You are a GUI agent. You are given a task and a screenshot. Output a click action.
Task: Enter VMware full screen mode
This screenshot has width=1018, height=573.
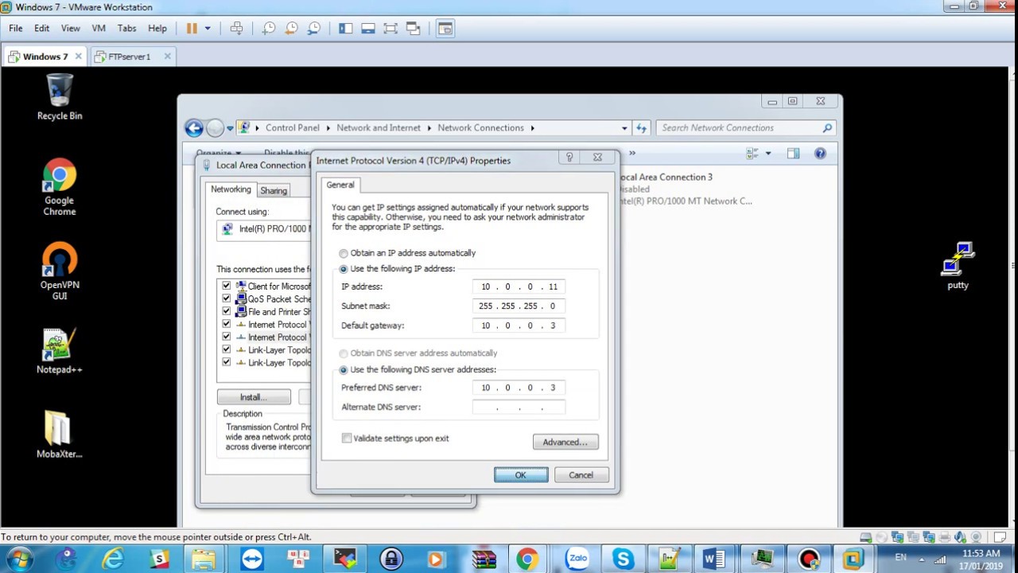coord(390,28)
